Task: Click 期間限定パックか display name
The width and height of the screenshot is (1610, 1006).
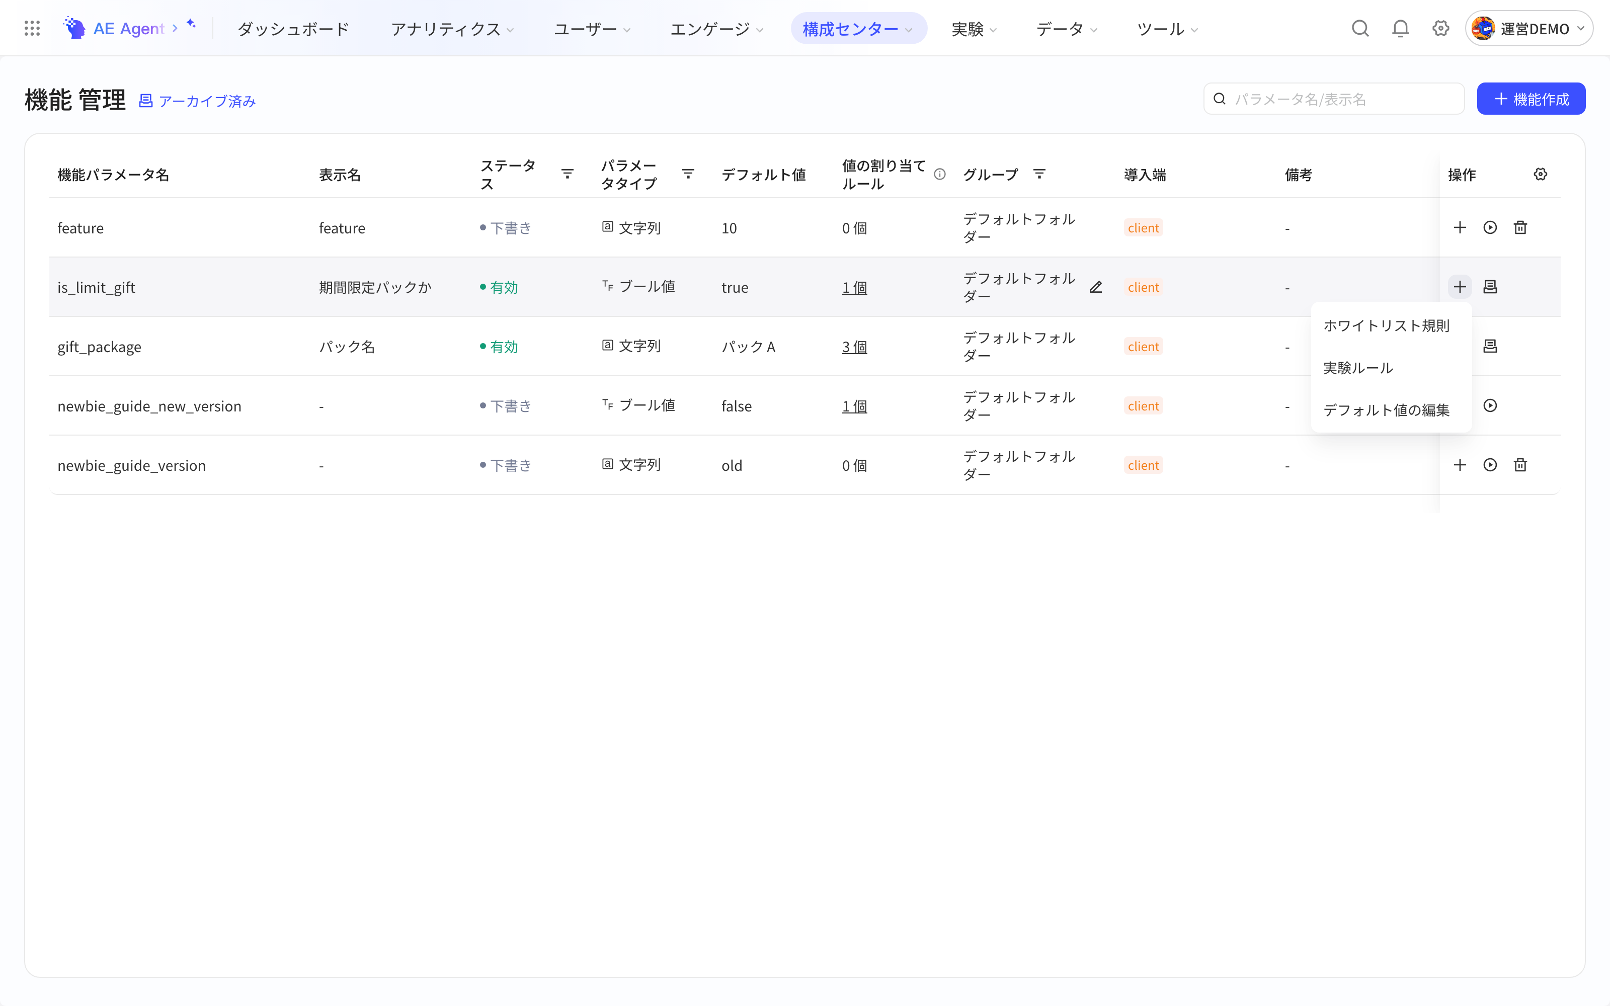Action: click(375, 287)
